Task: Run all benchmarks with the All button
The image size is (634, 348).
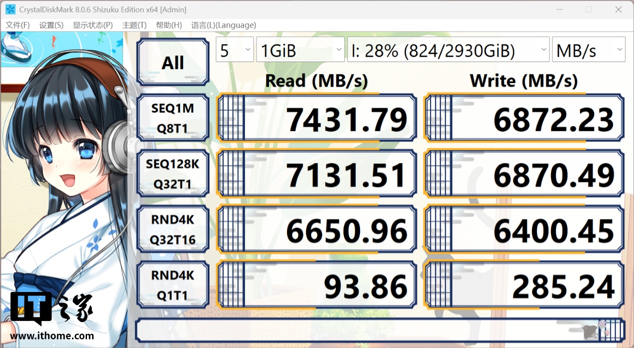Action: pyautogui.click(x=172, y=63)
